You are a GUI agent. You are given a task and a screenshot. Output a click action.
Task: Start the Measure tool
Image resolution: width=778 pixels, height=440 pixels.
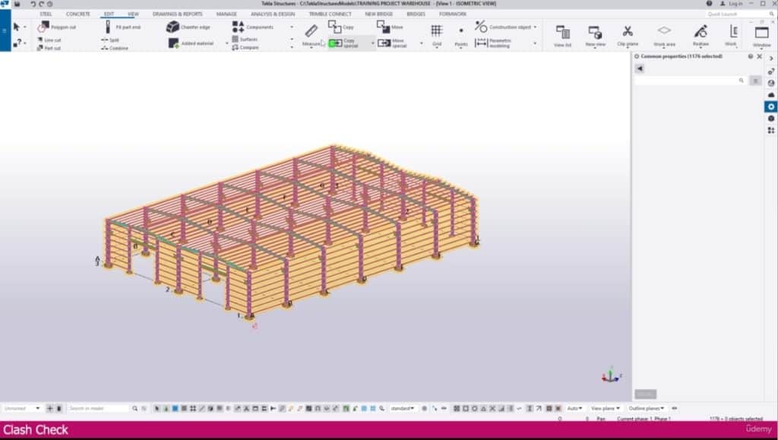pos(311,35)
